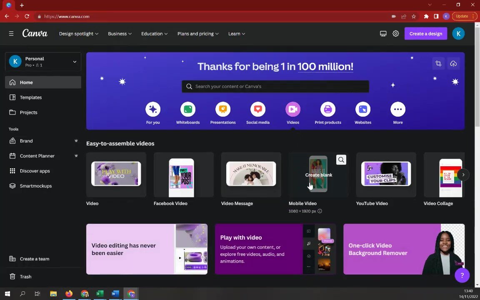Open the More categories icon

click(x=398, y=109)
